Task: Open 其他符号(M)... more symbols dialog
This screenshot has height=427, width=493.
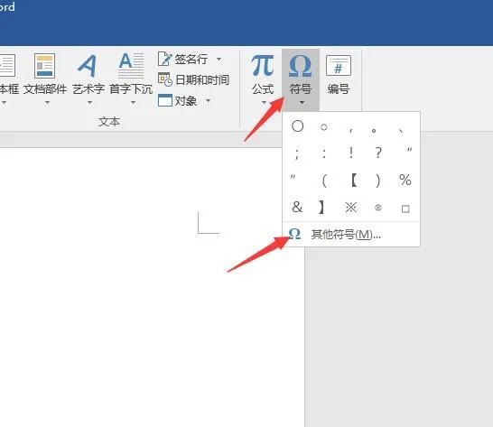Action: (351, 234)
